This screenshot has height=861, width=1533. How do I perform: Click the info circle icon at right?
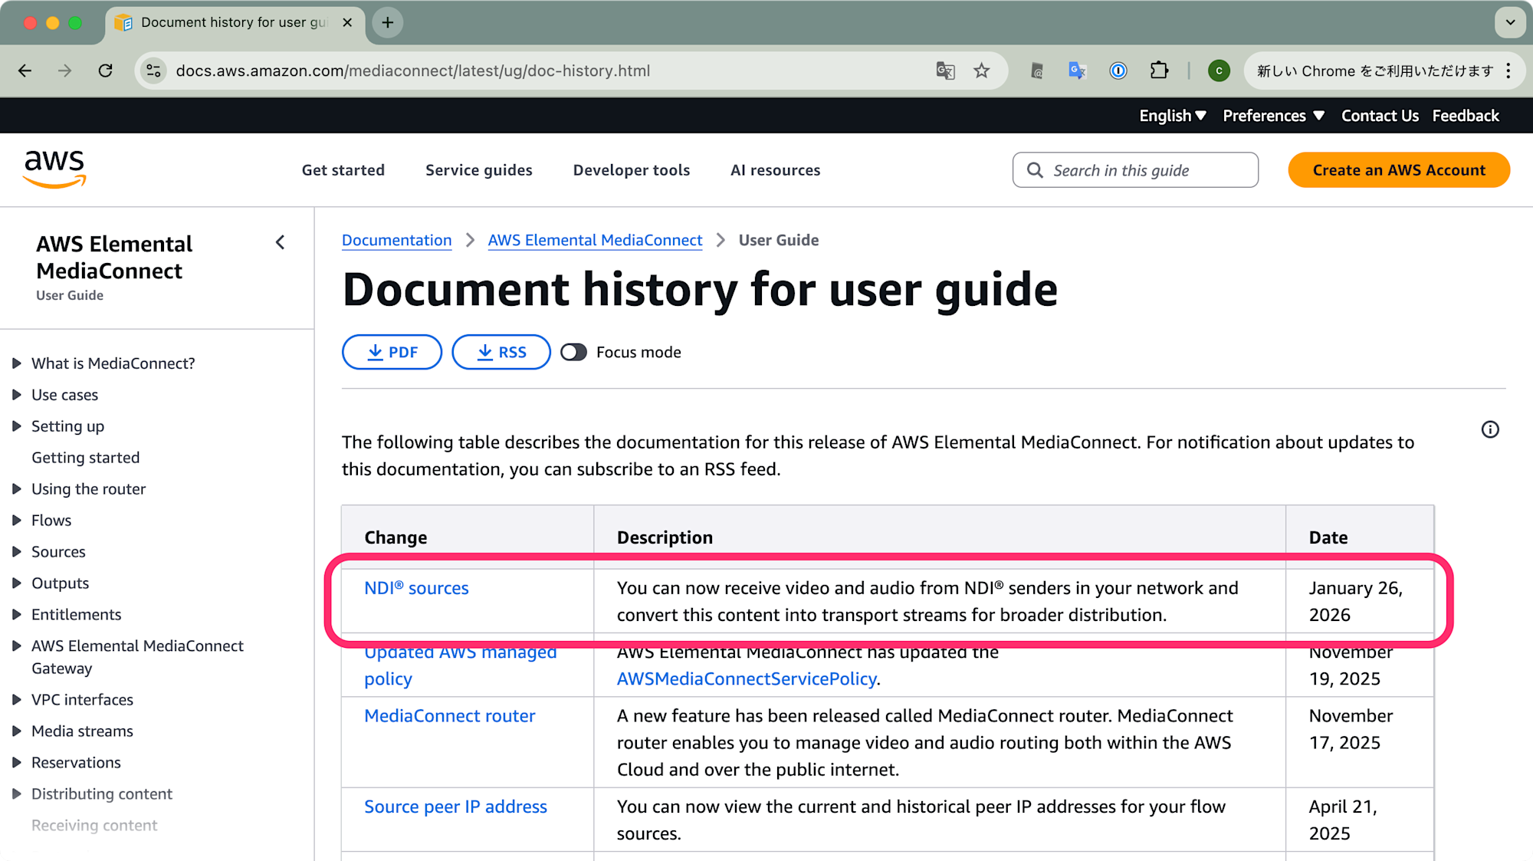point(1489,429)
